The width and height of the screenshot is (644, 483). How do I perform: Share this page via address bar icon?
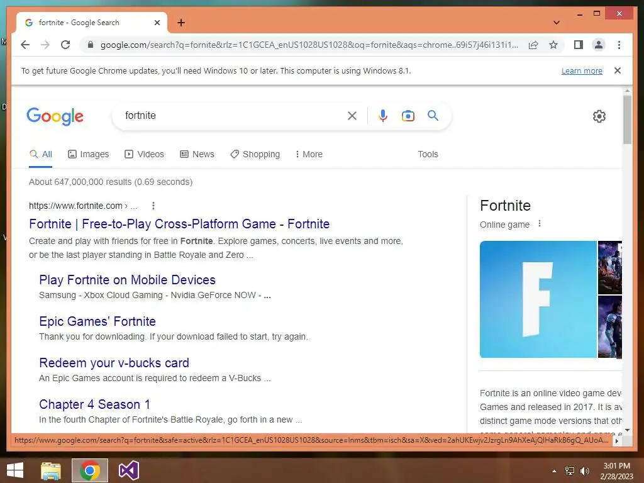(x=533, y=45)
